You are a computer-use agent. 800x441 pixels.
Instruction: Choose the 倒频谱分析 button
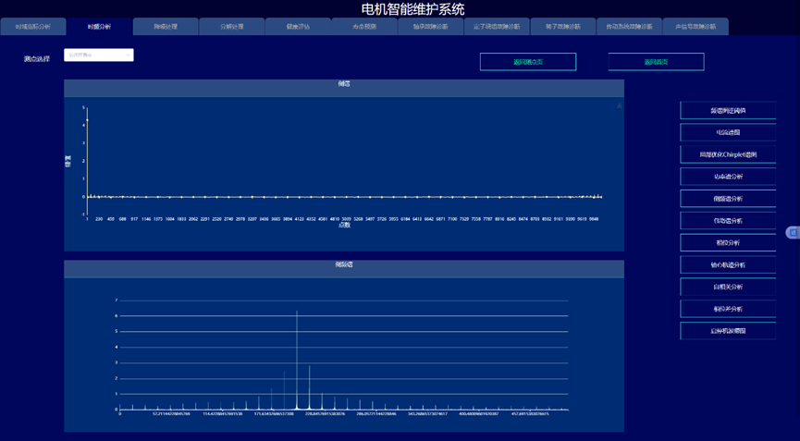[x=728, y=199]
